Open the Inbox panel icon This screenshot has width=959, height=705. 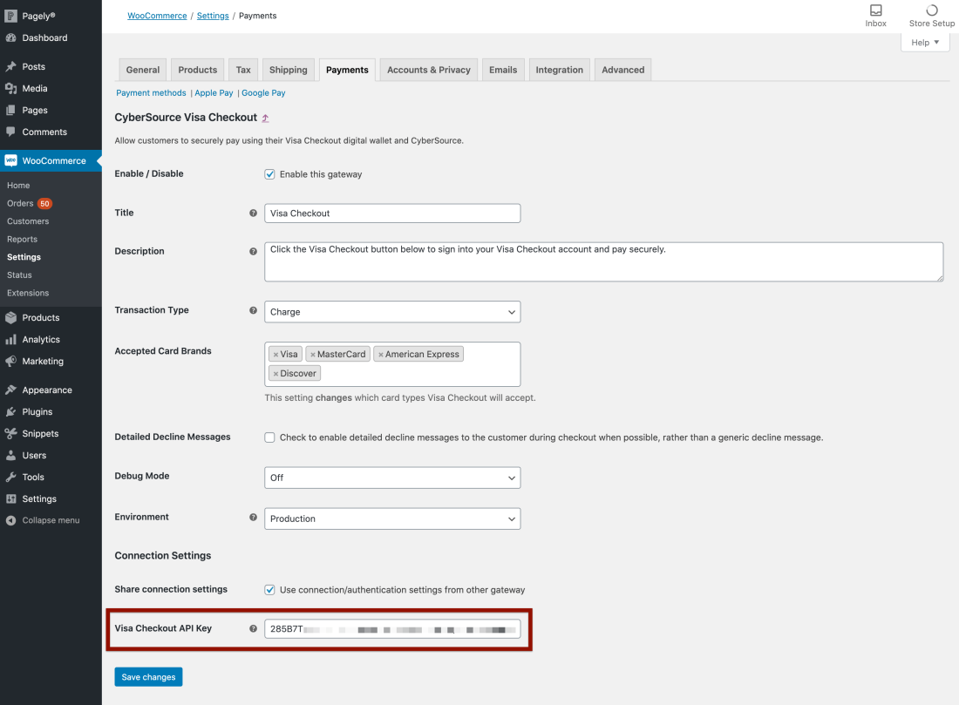tap(875, 12)
